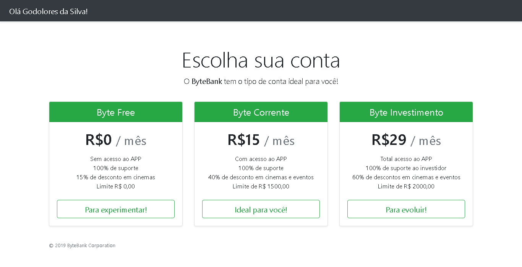
Task: Select the Byte Free plan header
Action: point(115,112)
